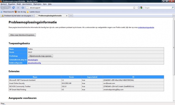Open the Geschiedenis menu

(27, 4)
